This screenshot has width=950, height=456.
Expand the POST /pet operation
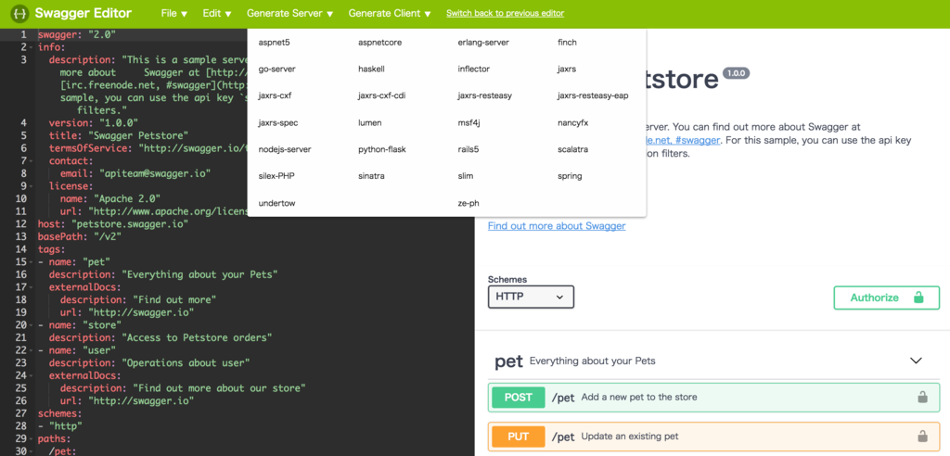pos(713,398)
